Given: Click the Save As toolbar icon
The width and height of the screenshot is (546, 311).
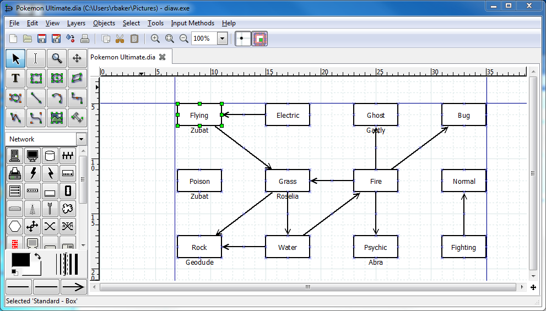Looking at the screenshot, I should [x=56, y=39].
